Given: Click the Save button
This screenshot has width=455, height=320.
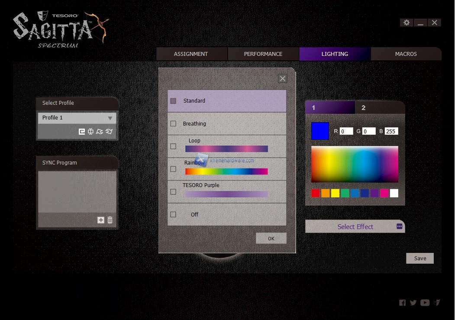Looking at the screenshot, I should (x=420, y=259).
